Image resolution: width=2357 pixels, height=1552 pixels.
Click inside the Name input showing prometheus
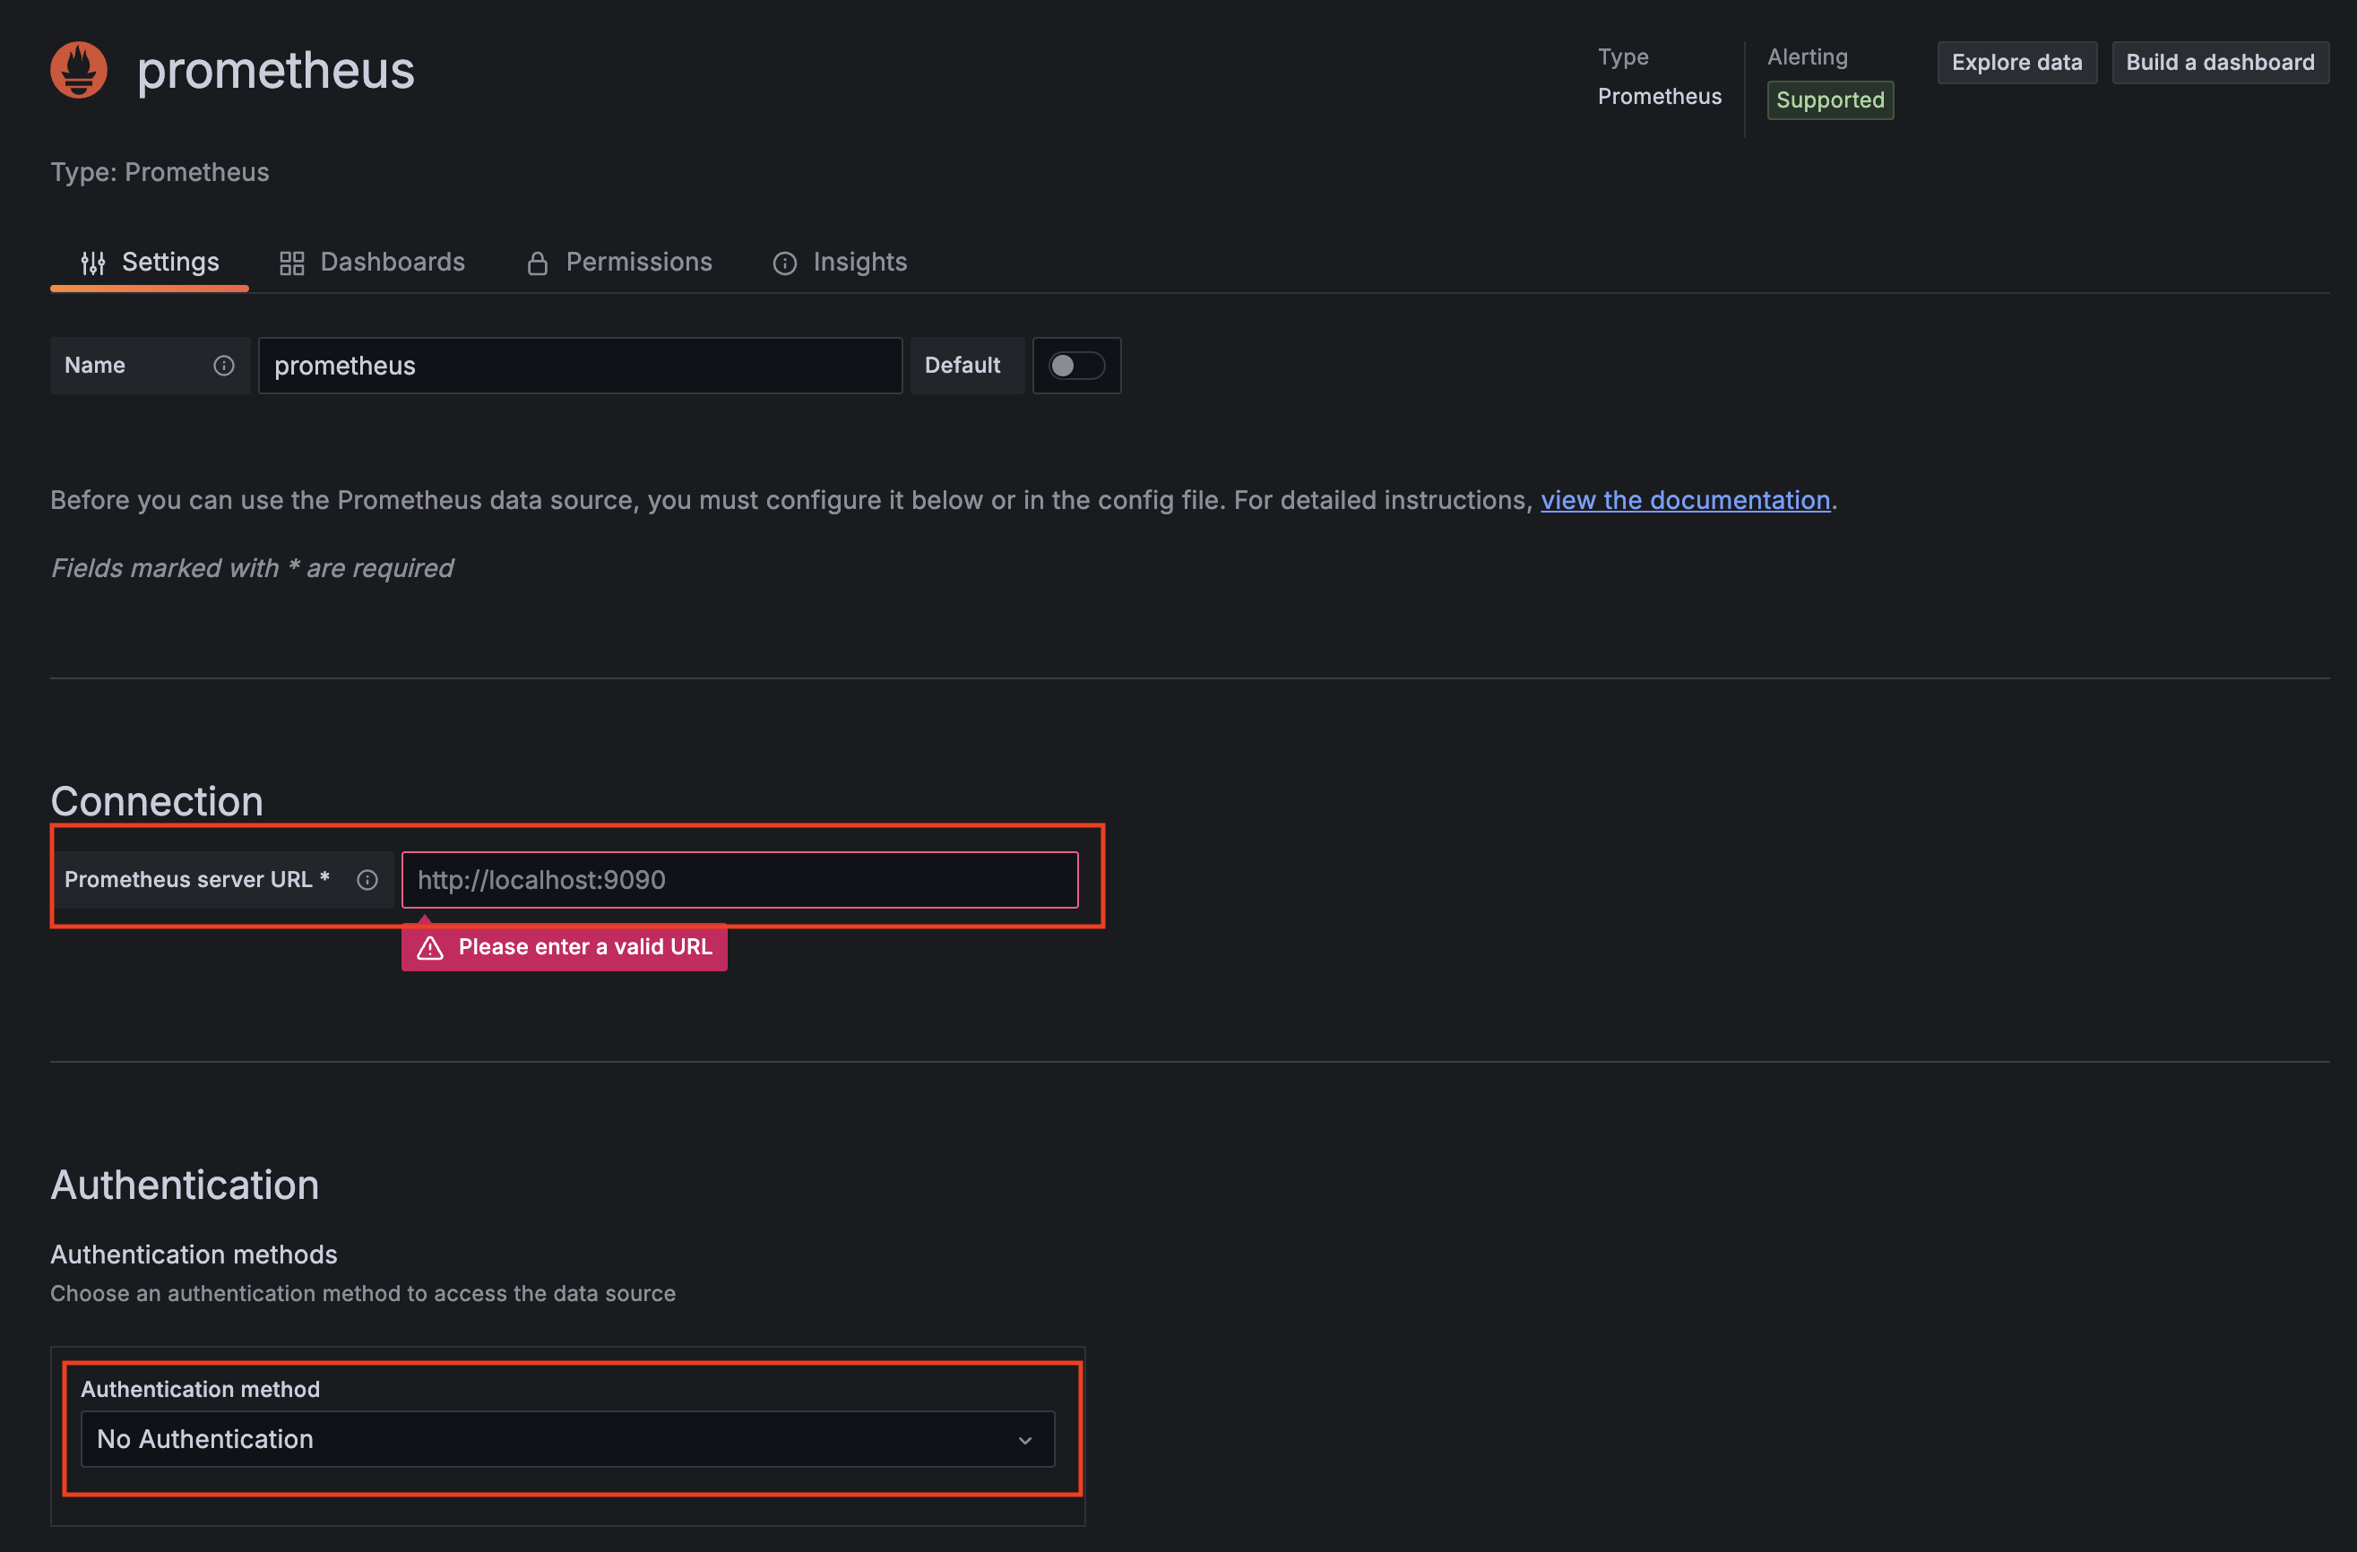(579, 366)
